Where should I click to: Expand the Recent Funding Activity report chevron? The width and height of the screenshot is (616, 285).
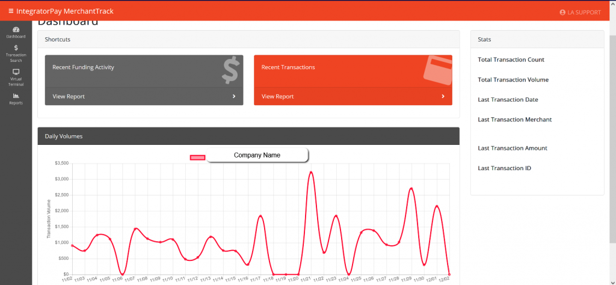click(x=234, y=96)
